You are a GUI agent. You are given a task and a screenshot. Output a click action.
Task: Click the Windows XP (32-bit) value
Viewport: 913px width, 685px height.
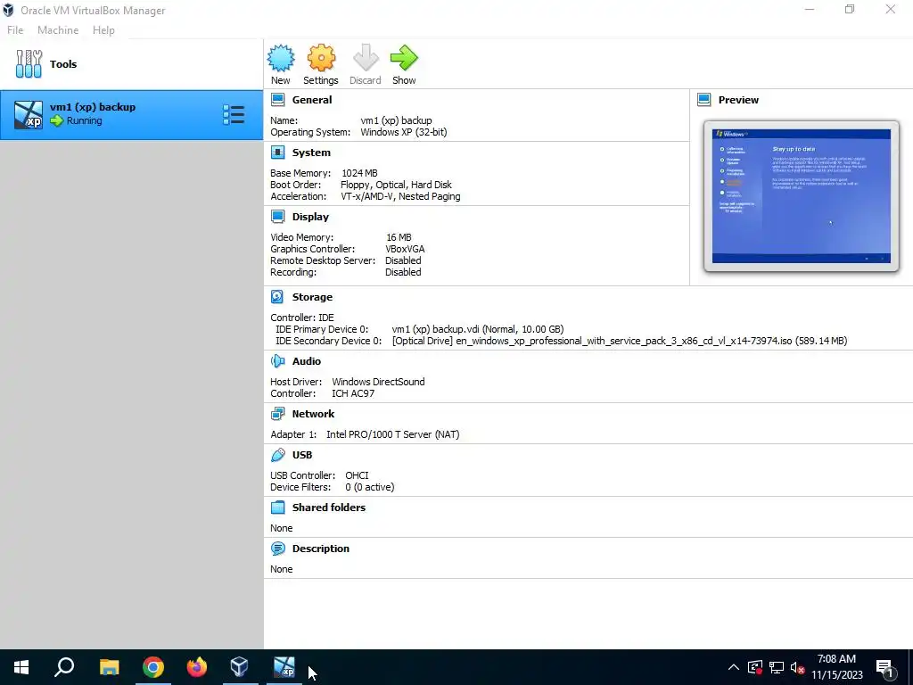[404, 132]
